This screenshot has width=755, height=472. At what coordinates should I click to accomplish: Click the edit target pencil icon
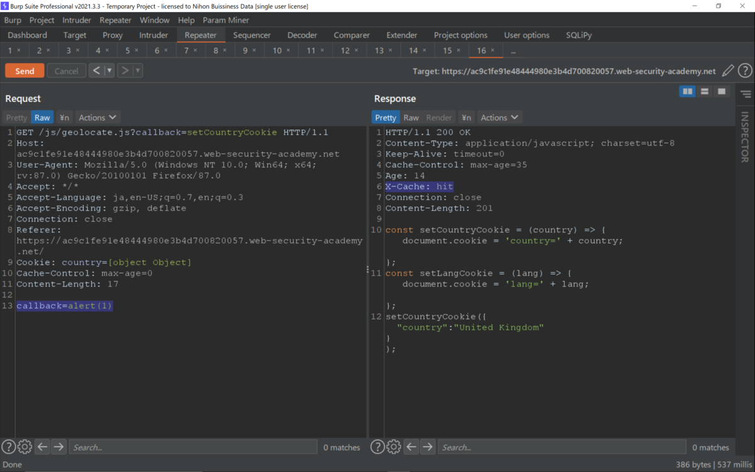(x=728, y=71)
